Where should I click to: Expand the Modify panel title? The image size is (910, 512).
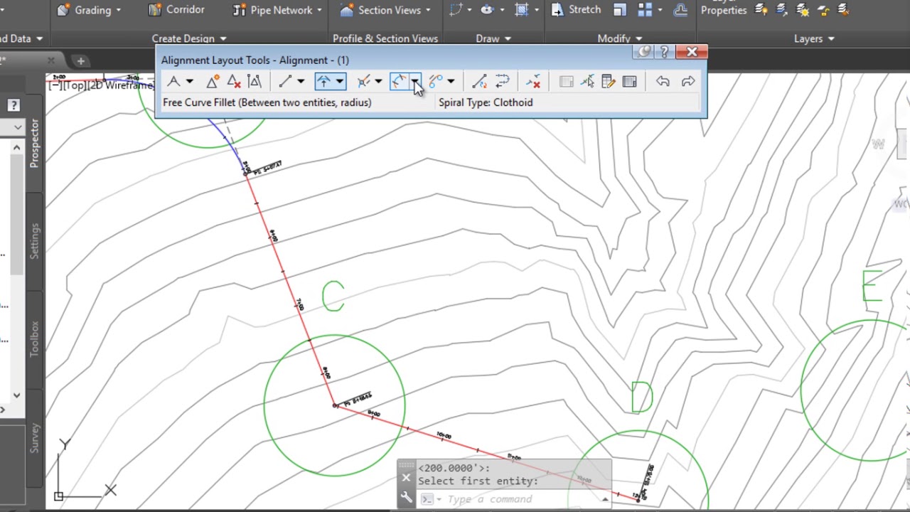tap(620, 38)
